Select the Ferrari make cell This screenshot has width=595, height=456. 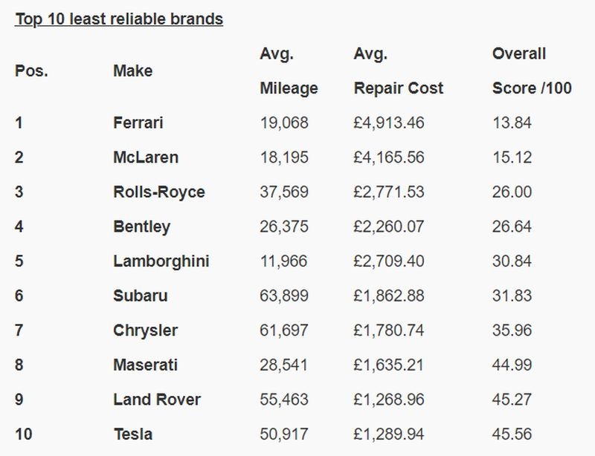[x=138, y=123]
